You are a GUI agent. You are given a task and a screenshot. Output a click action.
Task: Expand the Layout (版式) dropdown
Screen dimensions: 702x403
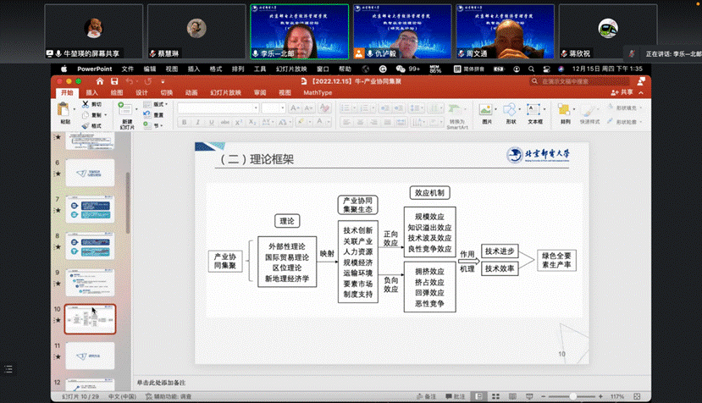pos(159,104)
